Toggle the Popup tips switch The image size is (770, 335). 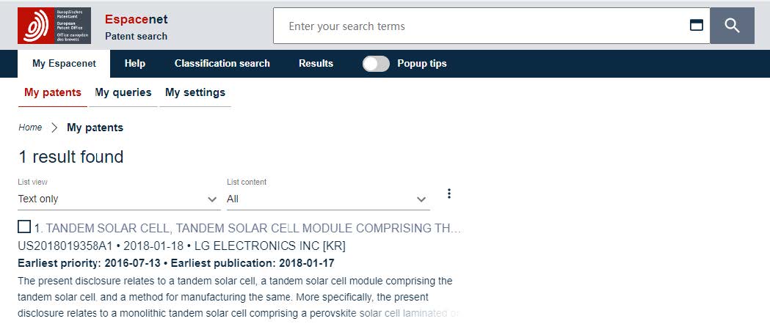point(376,64)
